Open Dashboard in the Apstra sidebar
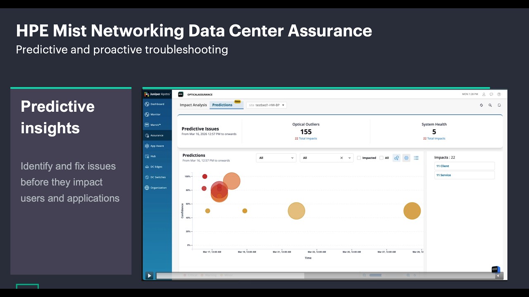The height and width of the screenshot is (297, 529). (x=157, y=104)
